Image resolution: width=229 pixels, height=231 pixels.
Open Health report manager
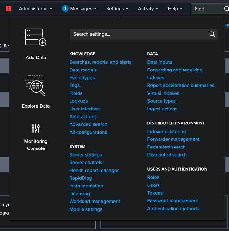[x=94, y=171]
